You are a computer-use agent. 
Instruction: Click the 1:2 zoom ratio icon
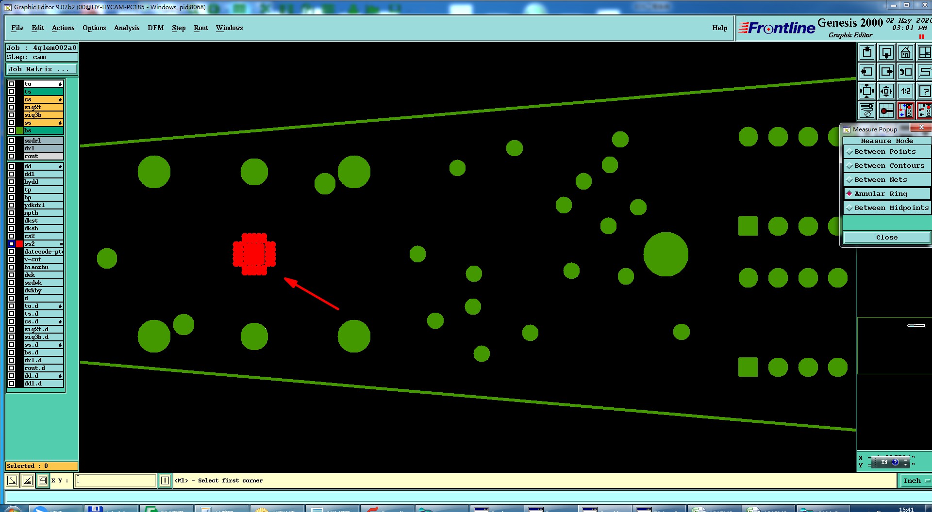tap(906, 91)
